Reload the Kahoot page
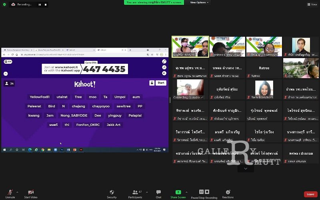This screenshot has height=200, width=320. pyautogui.click(x=12, y=55)
